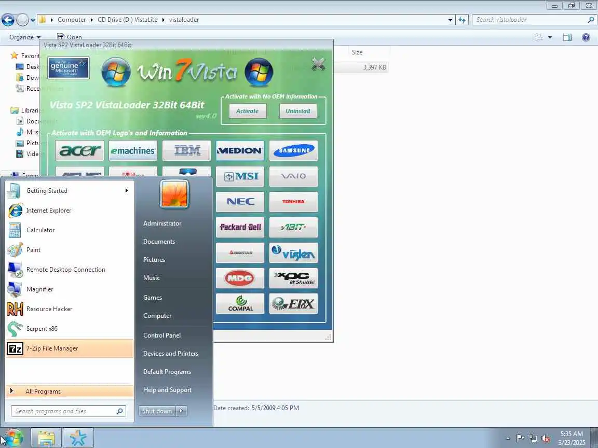Choose the Medion OEM logo

coord(240,150)
